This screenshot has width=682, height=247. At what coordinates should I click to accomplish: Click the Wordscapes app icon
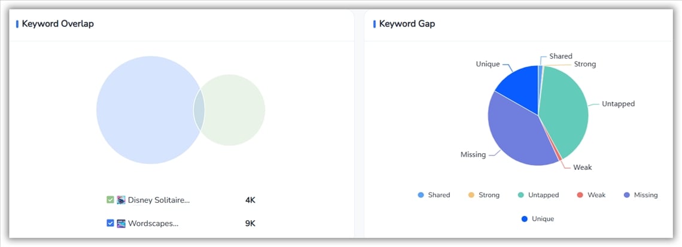click(121, 223)
